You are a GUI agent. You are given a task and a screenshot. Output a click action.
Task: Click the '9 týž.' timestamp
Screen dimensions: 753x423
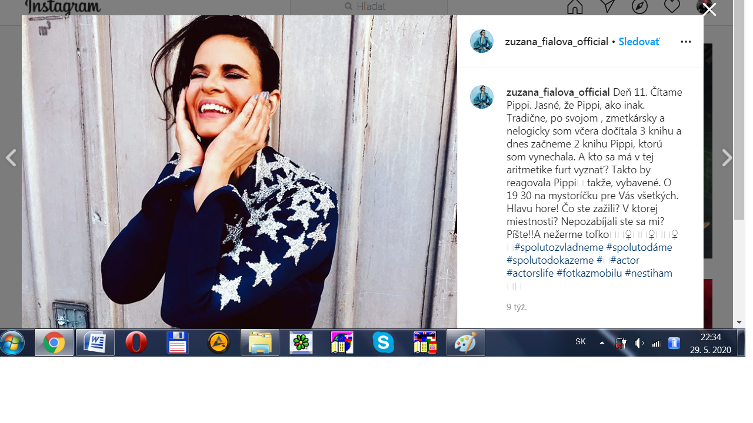point(517,307)
